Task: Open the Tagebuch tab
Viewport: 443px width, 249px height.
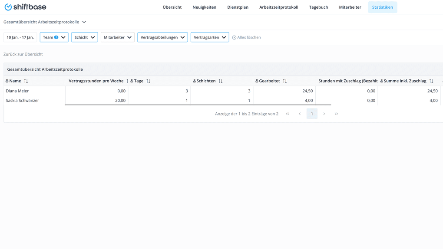Action: pos(318,7)
